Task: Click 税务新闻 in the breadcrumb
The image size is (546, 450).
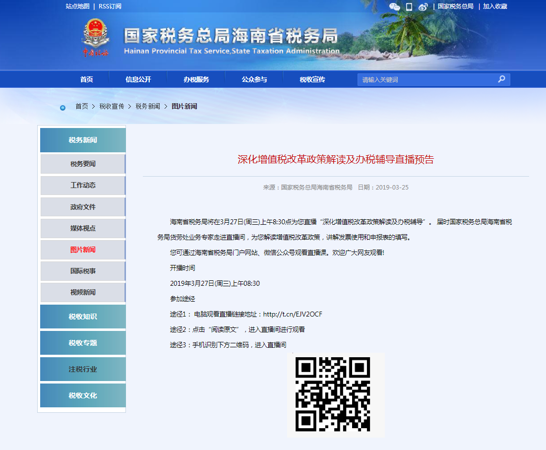Action: tap(148, 106)
